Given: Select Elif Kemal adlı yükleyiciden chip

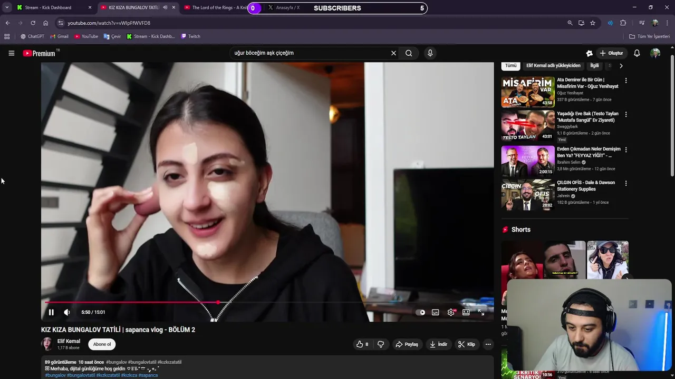Looking at the screenshot, I should [553, 66].
